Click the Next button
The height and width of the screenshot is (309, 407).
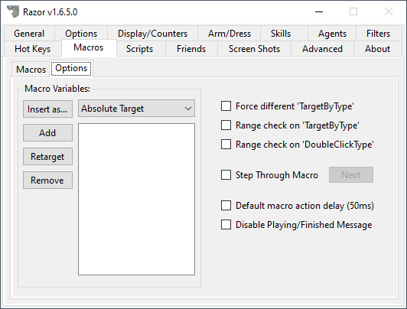click(x=351, y=175)
